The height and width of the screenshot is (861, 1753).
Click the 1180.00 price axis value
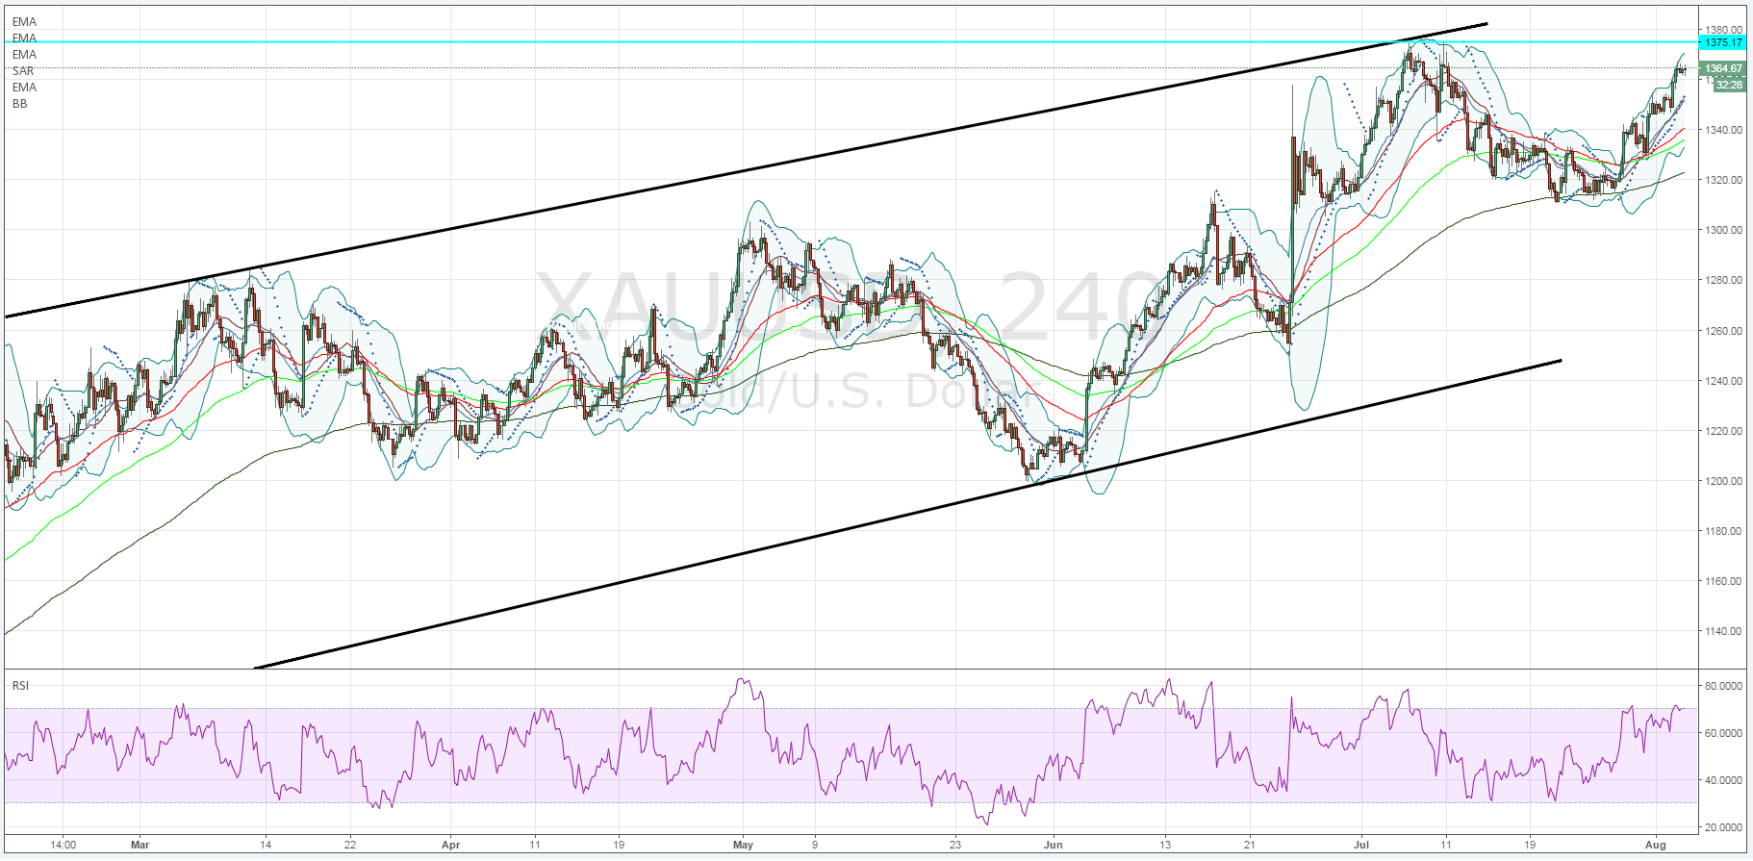[x=1724, y=531]
